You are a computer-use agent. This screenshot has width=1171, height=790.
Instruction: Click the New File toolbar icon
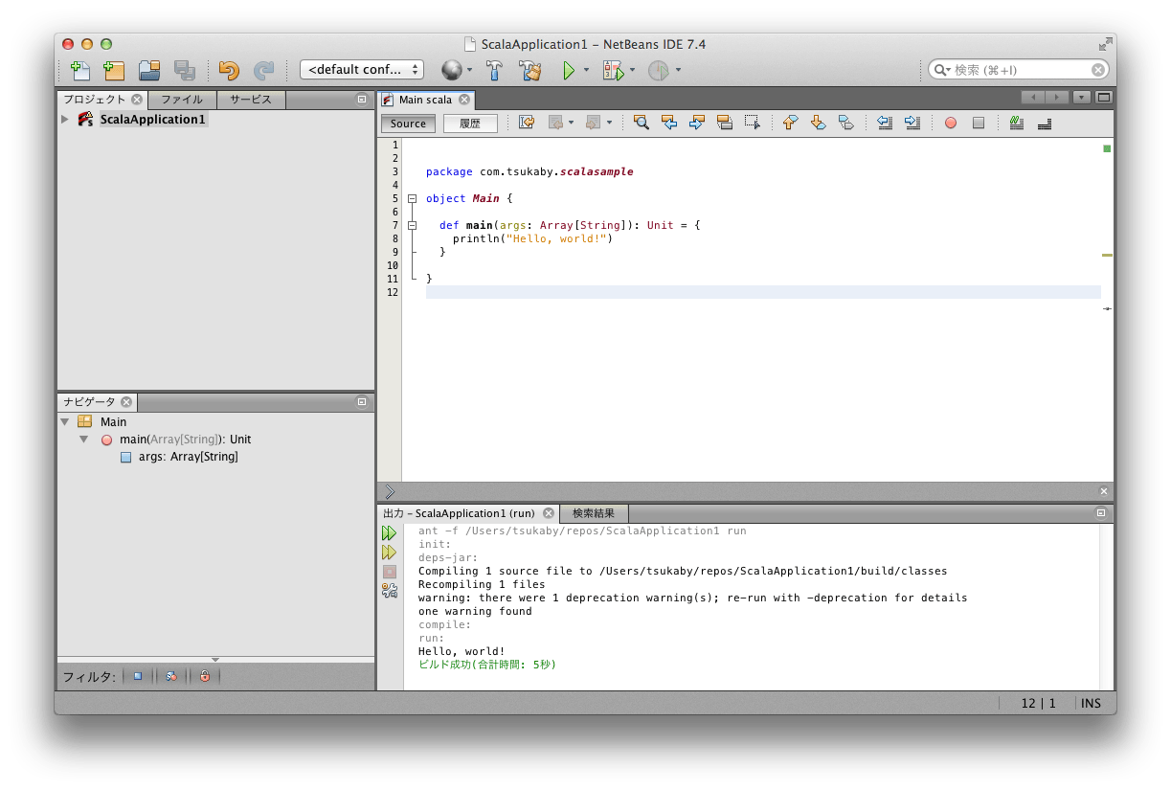click(80, 70)
